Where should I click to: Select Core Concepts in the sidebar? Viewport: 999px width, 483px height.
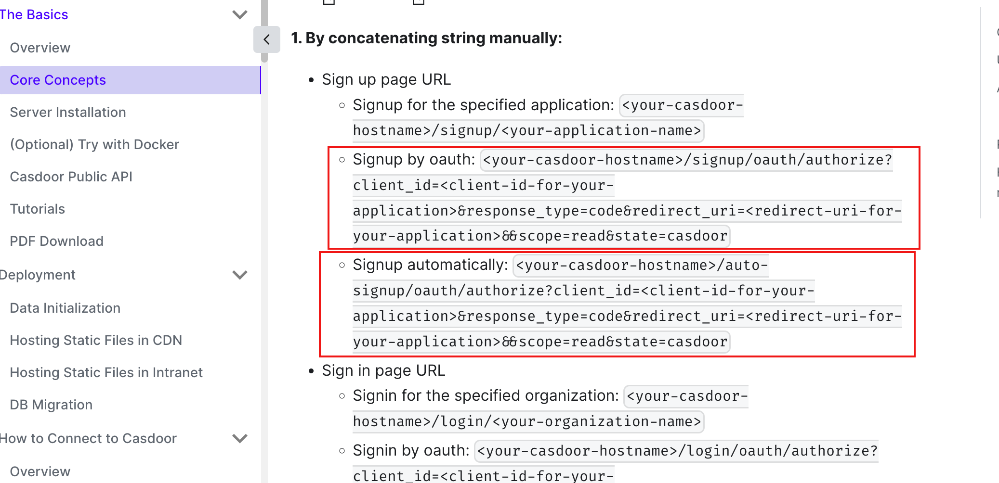click(x=58, y=80)
